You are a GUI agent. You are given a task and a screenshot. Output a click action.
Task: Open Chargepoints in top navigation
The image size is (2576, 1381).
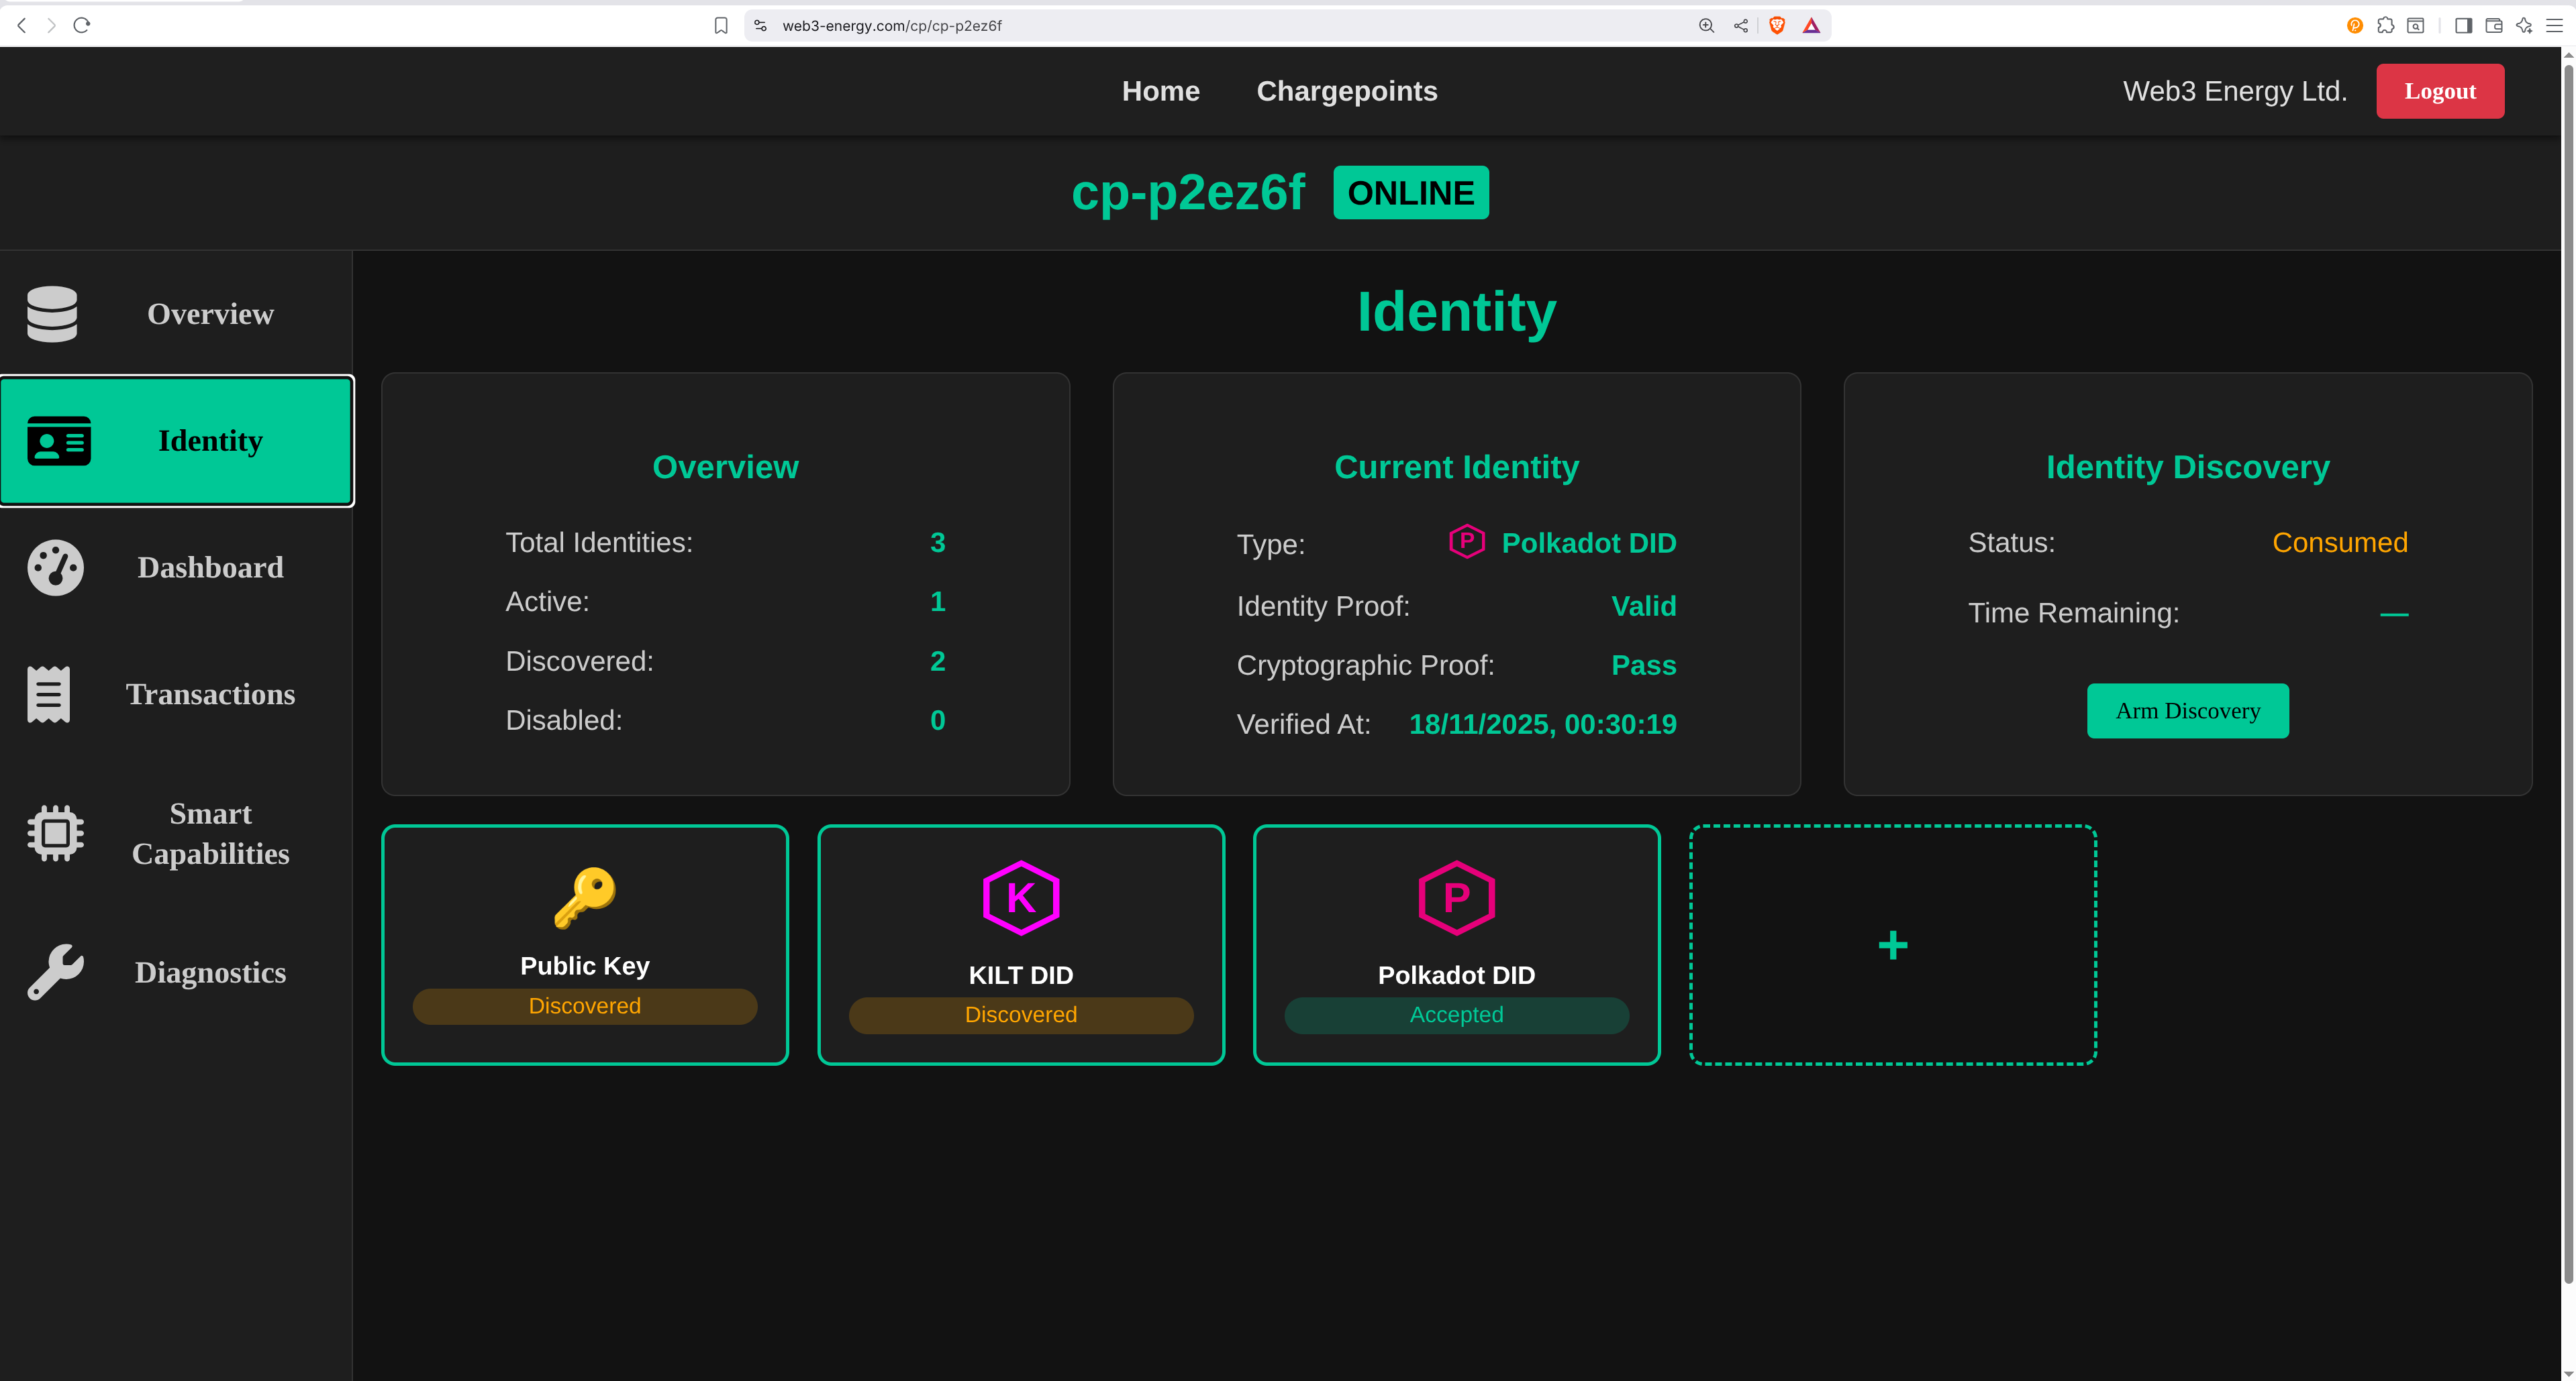click(1346, 91)
